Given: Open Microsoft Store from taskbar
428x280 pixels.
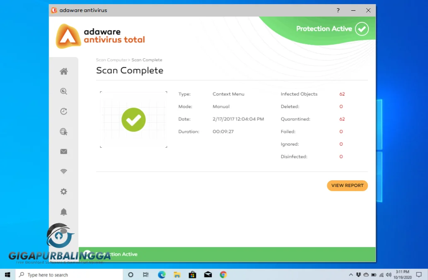Looking at the screenshot, I should (192, 275).
